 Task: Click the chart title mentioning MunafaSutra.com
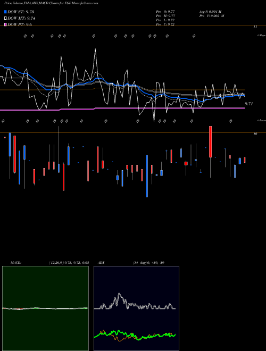point(51,3)
